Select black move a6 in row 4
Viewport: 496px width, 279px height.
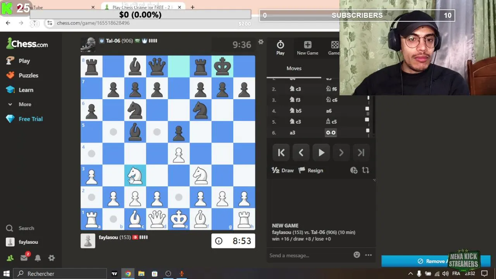coord(329,111)
